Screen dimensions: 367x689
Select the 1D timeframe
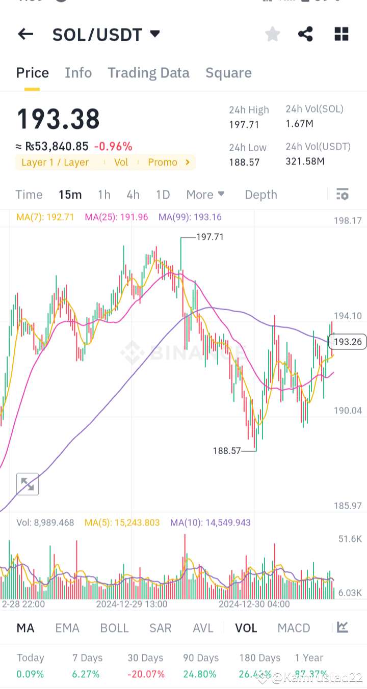coord(163,194)
